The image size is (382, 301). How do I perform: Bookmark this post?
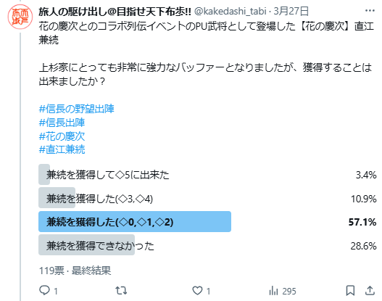pos(350,291)
